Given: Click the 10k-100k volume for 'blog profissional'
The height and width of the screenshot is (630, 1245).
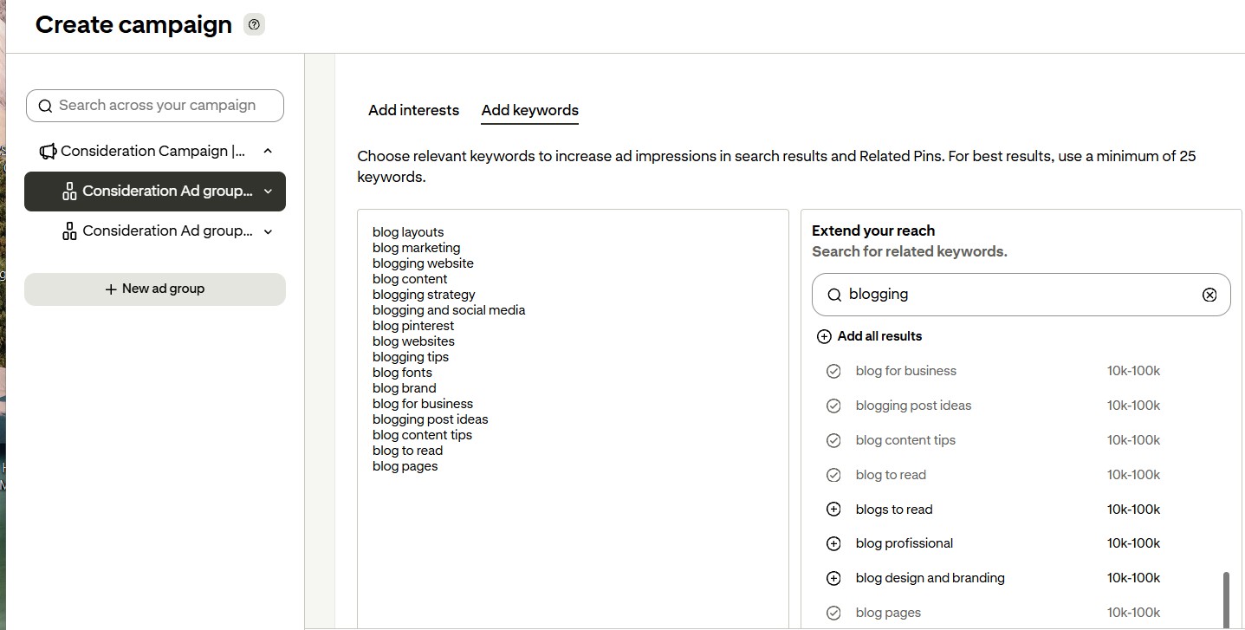Looking at the screenshot, I should coord(1133,543).
